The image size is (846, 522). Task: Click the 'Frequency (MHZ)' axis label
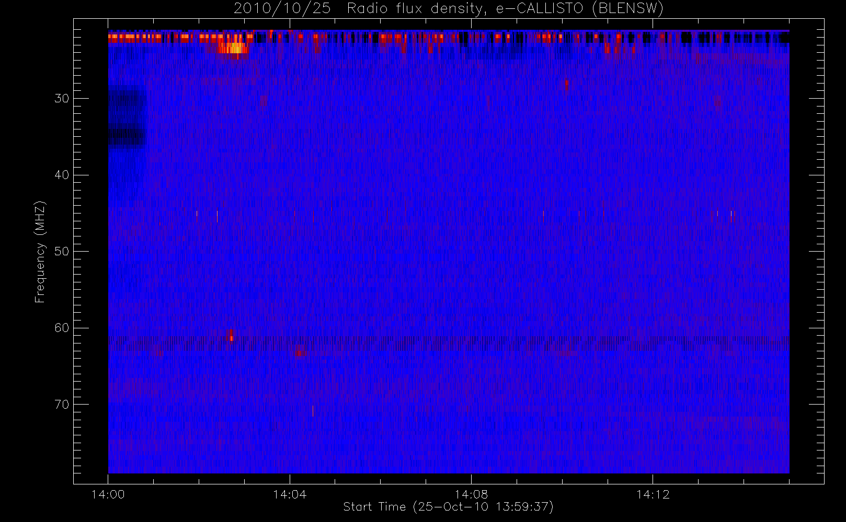40,252
